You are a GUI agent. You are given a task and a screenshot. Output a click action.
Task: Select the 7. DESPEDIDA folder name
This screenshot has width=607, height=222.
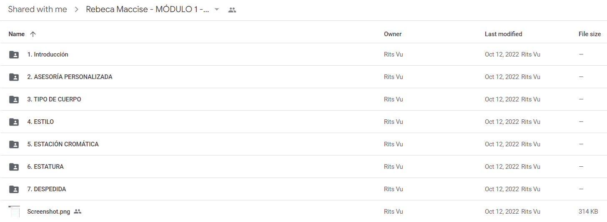tap(47, 189)
